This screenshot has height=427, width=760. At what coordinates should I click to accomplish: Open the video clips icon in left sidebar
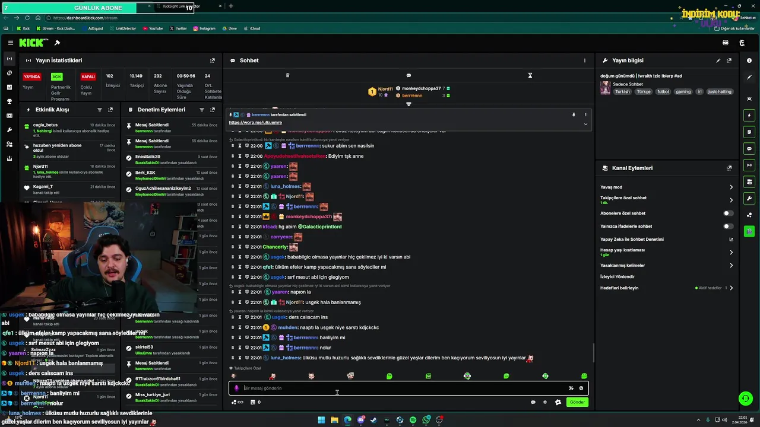[9, 116]
